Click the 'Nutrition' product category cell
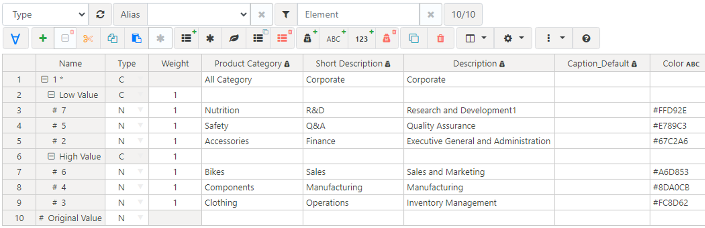The height and width of the screenshot is (228, 705). [x=252, y=110]
